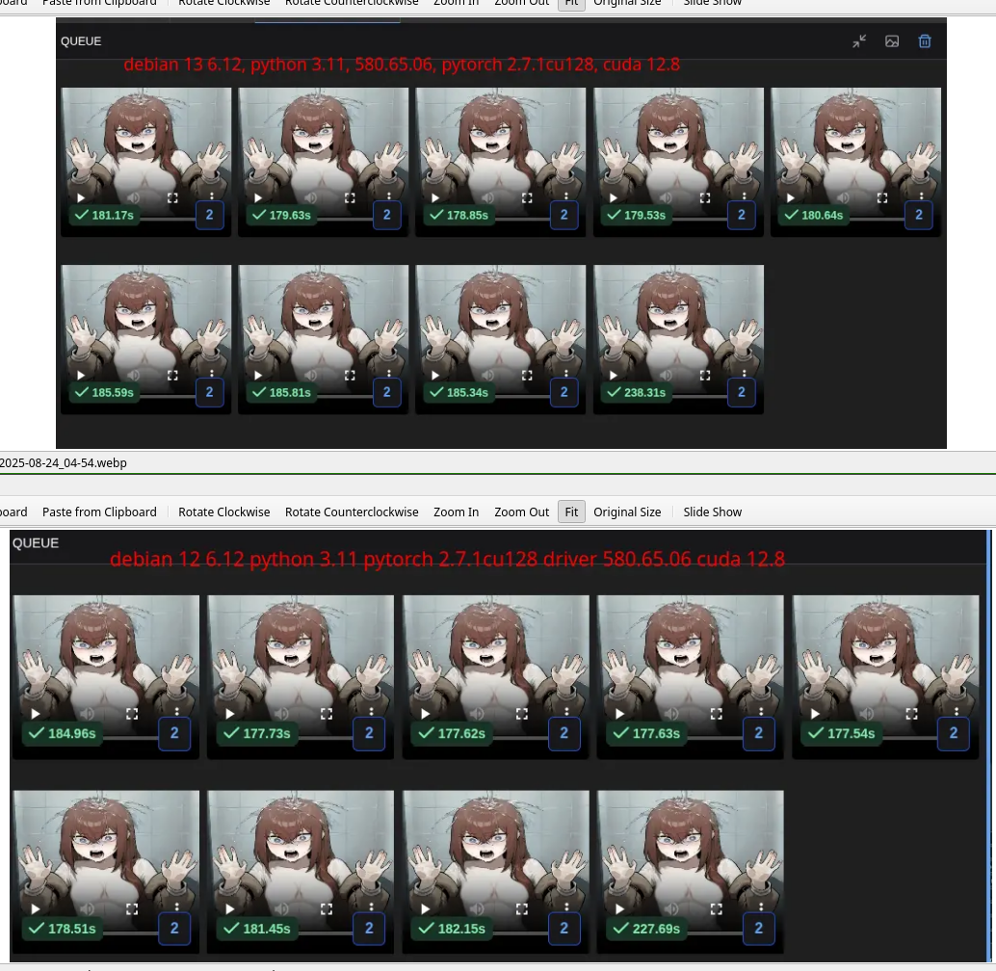Open the 181.17s video in fullscreen
This screenshot has width=996, height=971.
click(172, 198)
